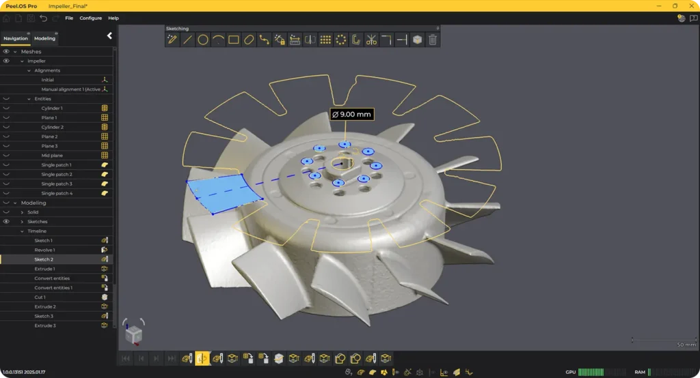Click the trash delete icon in Sketching toolbar
The width and height of the screenshot is (700, 378).
432,40
